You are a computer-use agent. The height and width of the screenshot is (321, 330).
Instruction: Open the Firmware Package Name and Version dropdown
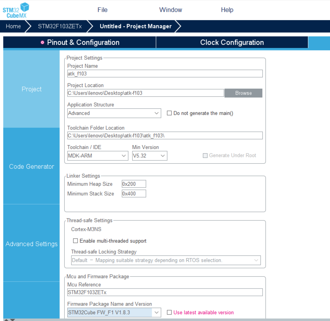tap(114, 313)
